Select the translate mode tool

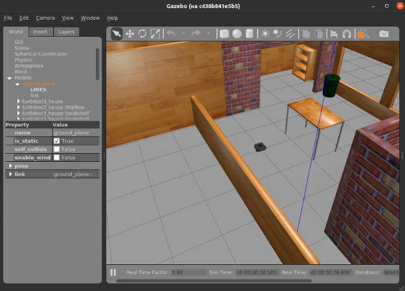click(x=130, y=34)
